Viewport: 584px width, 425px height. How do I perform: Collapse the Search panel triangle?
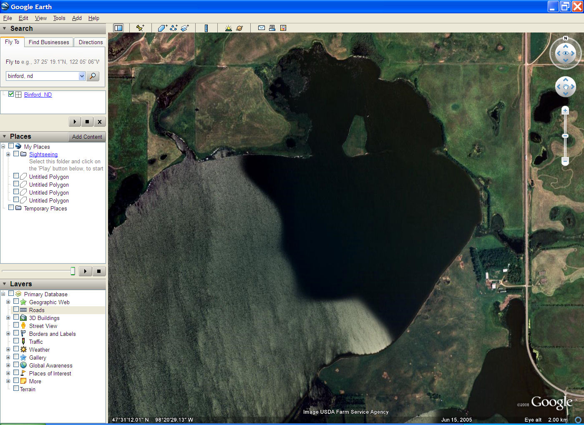point(5,28)
